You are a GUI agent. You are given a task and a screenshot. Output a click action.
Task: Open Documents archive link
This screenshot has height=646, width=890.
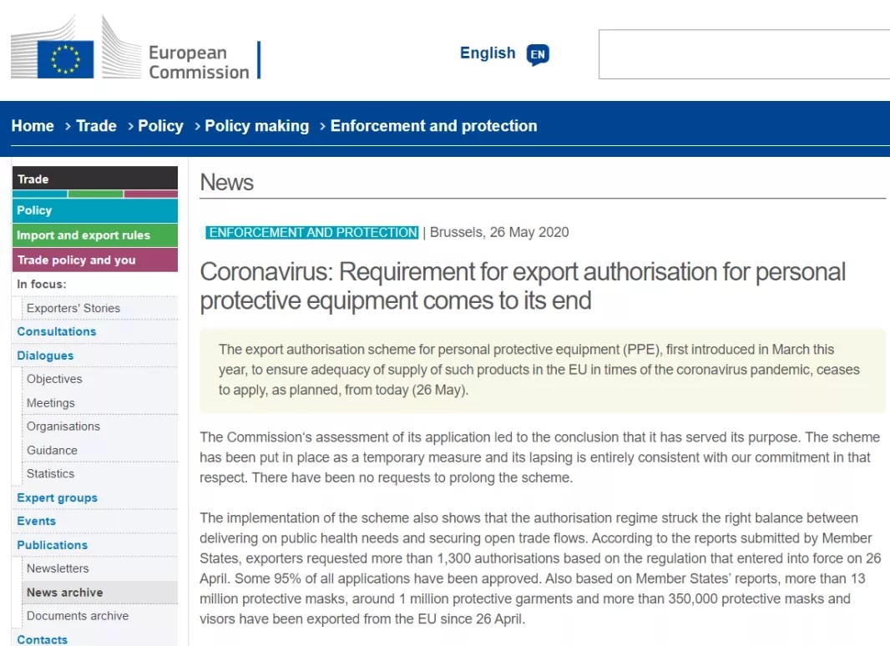[x=78, y=616]
